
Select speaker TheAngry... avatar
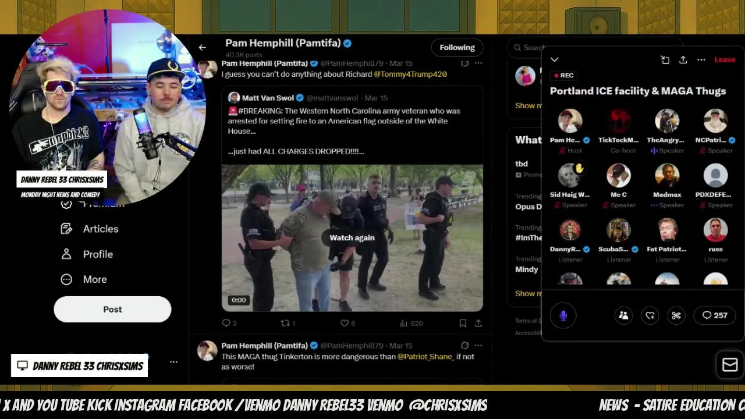667,121
